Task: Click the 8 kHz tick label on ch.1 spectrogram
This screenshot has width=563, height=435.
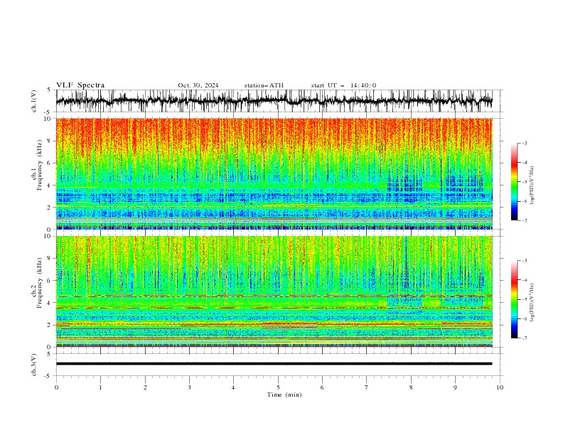Action: click(49, 141)
